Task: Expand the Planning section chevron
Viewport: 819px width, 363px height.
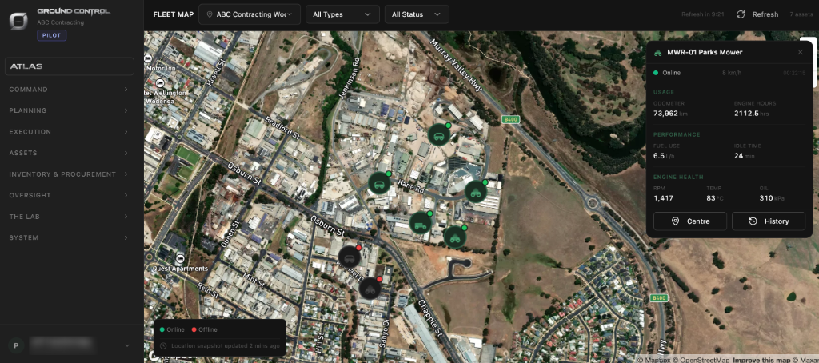Action: 126,110
